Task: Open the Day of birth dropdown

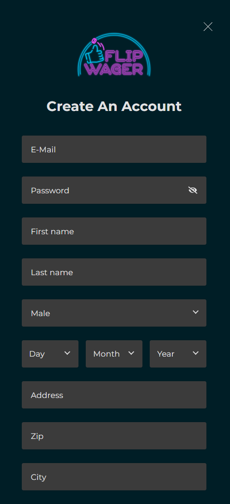Action: (x=50, y=354)
